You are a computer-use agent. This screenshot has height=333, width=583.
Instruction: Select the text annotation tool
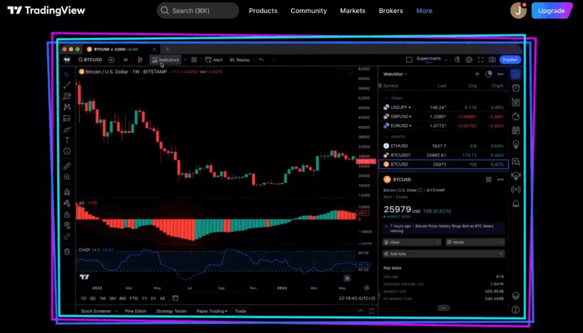point(67,140)
